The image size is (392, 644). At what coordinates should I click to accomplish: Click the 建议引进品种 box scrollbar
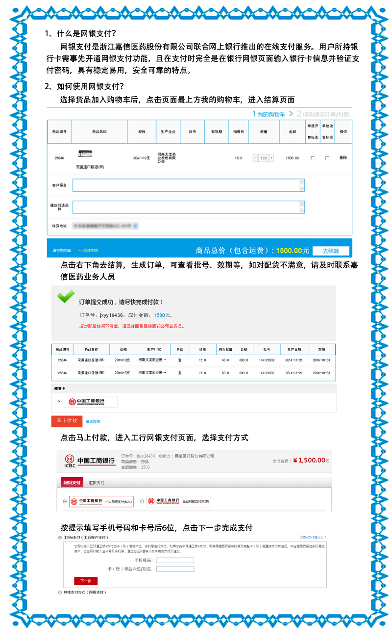(x=302, y=207)
